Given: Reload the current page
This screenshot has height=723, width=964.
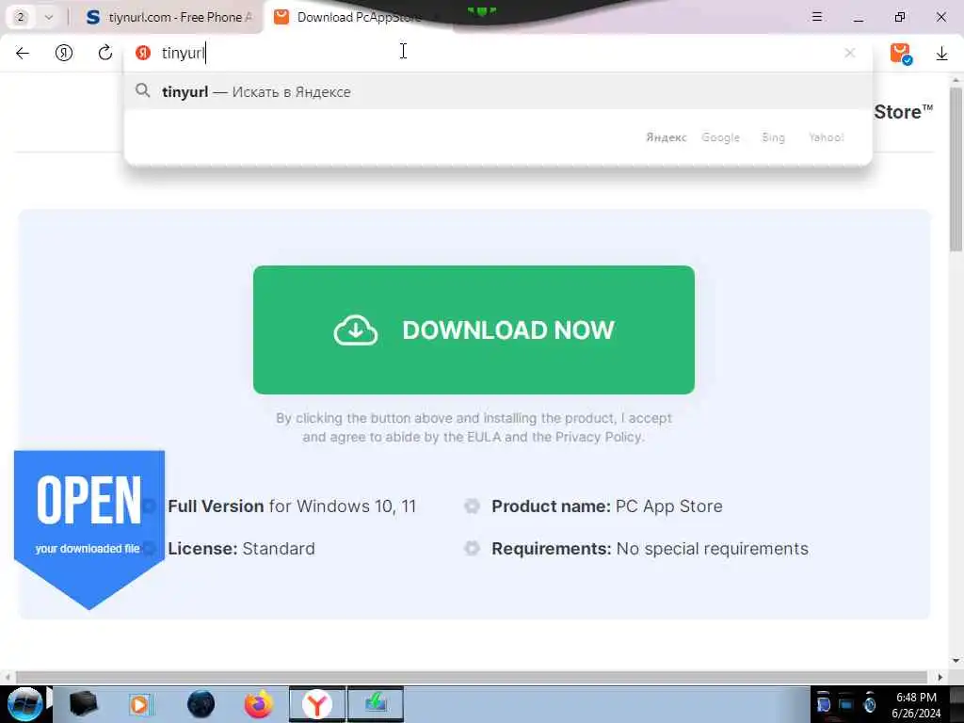Looking at the screenshot, I should tap(105, 53).
